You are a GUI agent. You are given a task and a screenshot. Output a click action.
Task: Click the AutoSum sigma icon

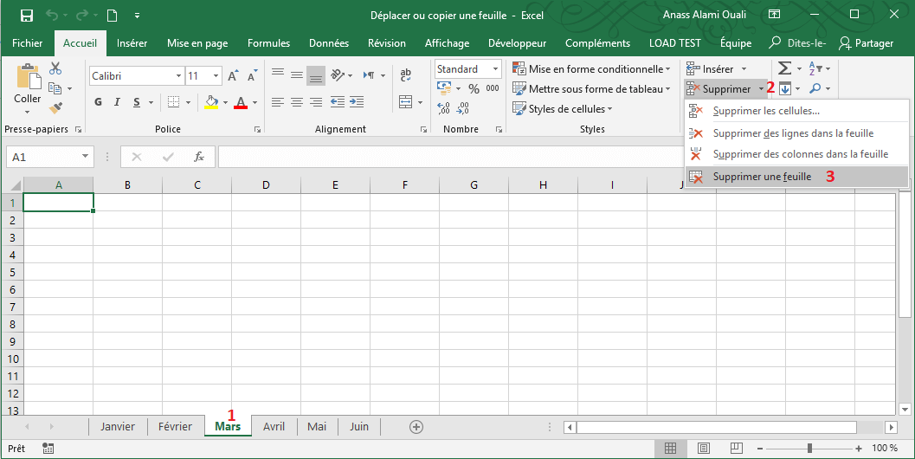783,68
